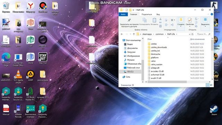Select the cstrike folder
This screenshot has width=222, height=125.
(152, 44)
